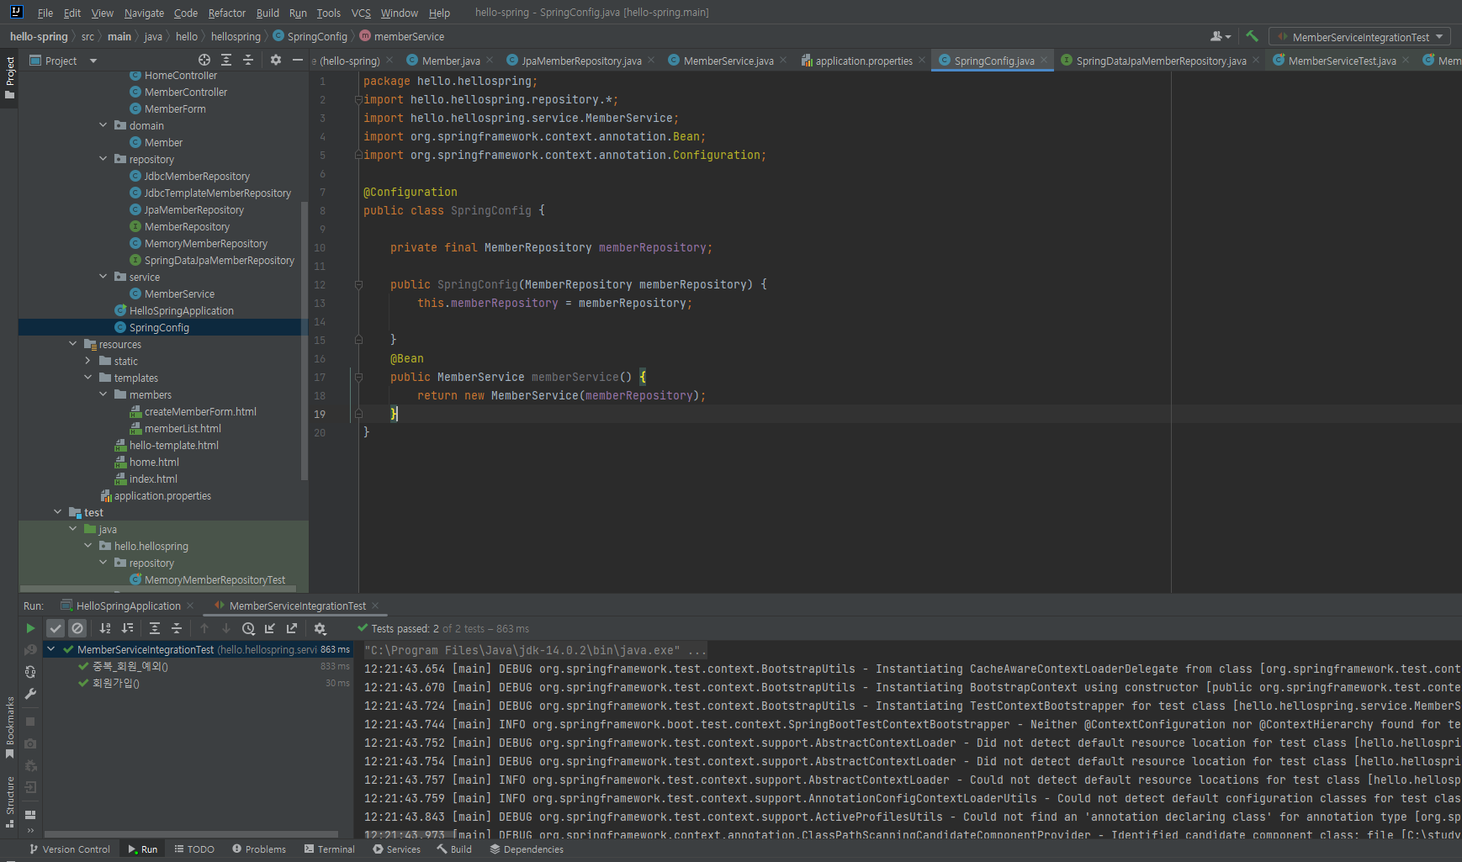This screenshot has height=862, width=1462.
Task: Select JdbcTemplateMemberRepository in project tree
Action: [x=217, y=193]
